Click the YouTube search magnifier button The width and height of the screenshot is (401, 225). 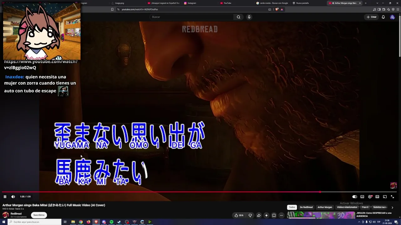(238, 17)
